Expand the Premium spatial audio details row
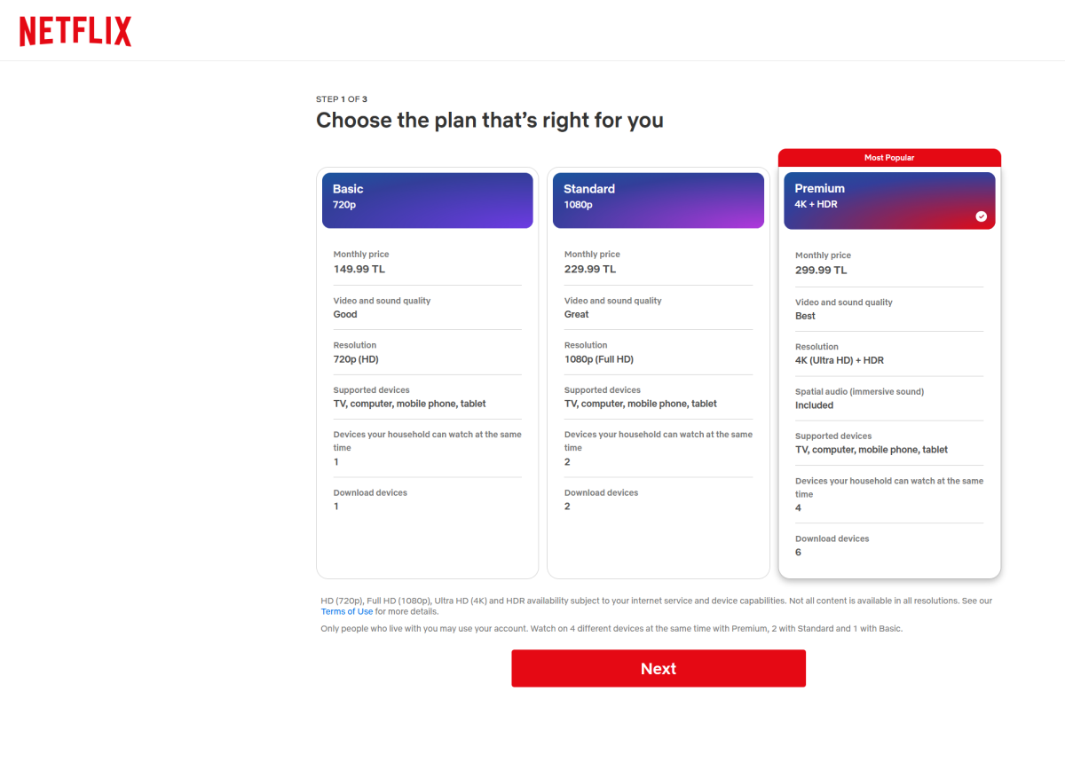The height and width of the screenshot is (770, 1065). pos(889,397)
